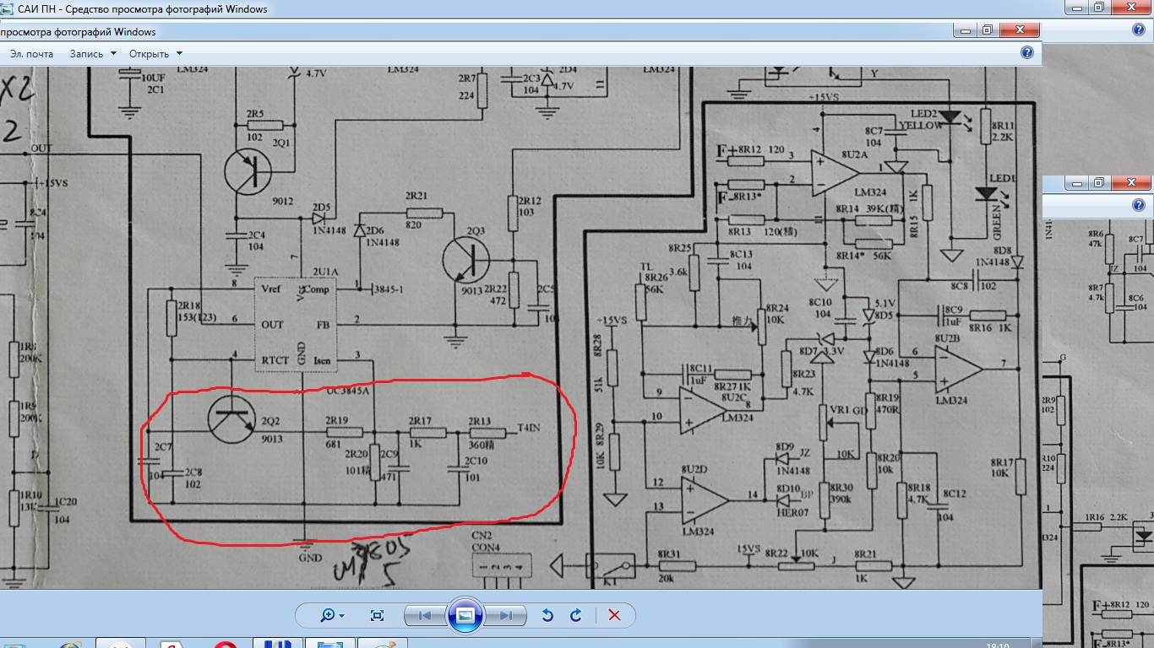Minimize the back САИ ПН window
This screenshot has height=648, width=1154.
1077,7
